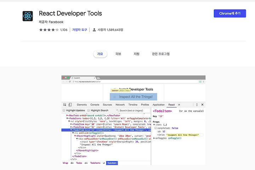Click the 제공자: Facebook text
The height and width of the screenshot is (170, 255).
pos(51,22)
